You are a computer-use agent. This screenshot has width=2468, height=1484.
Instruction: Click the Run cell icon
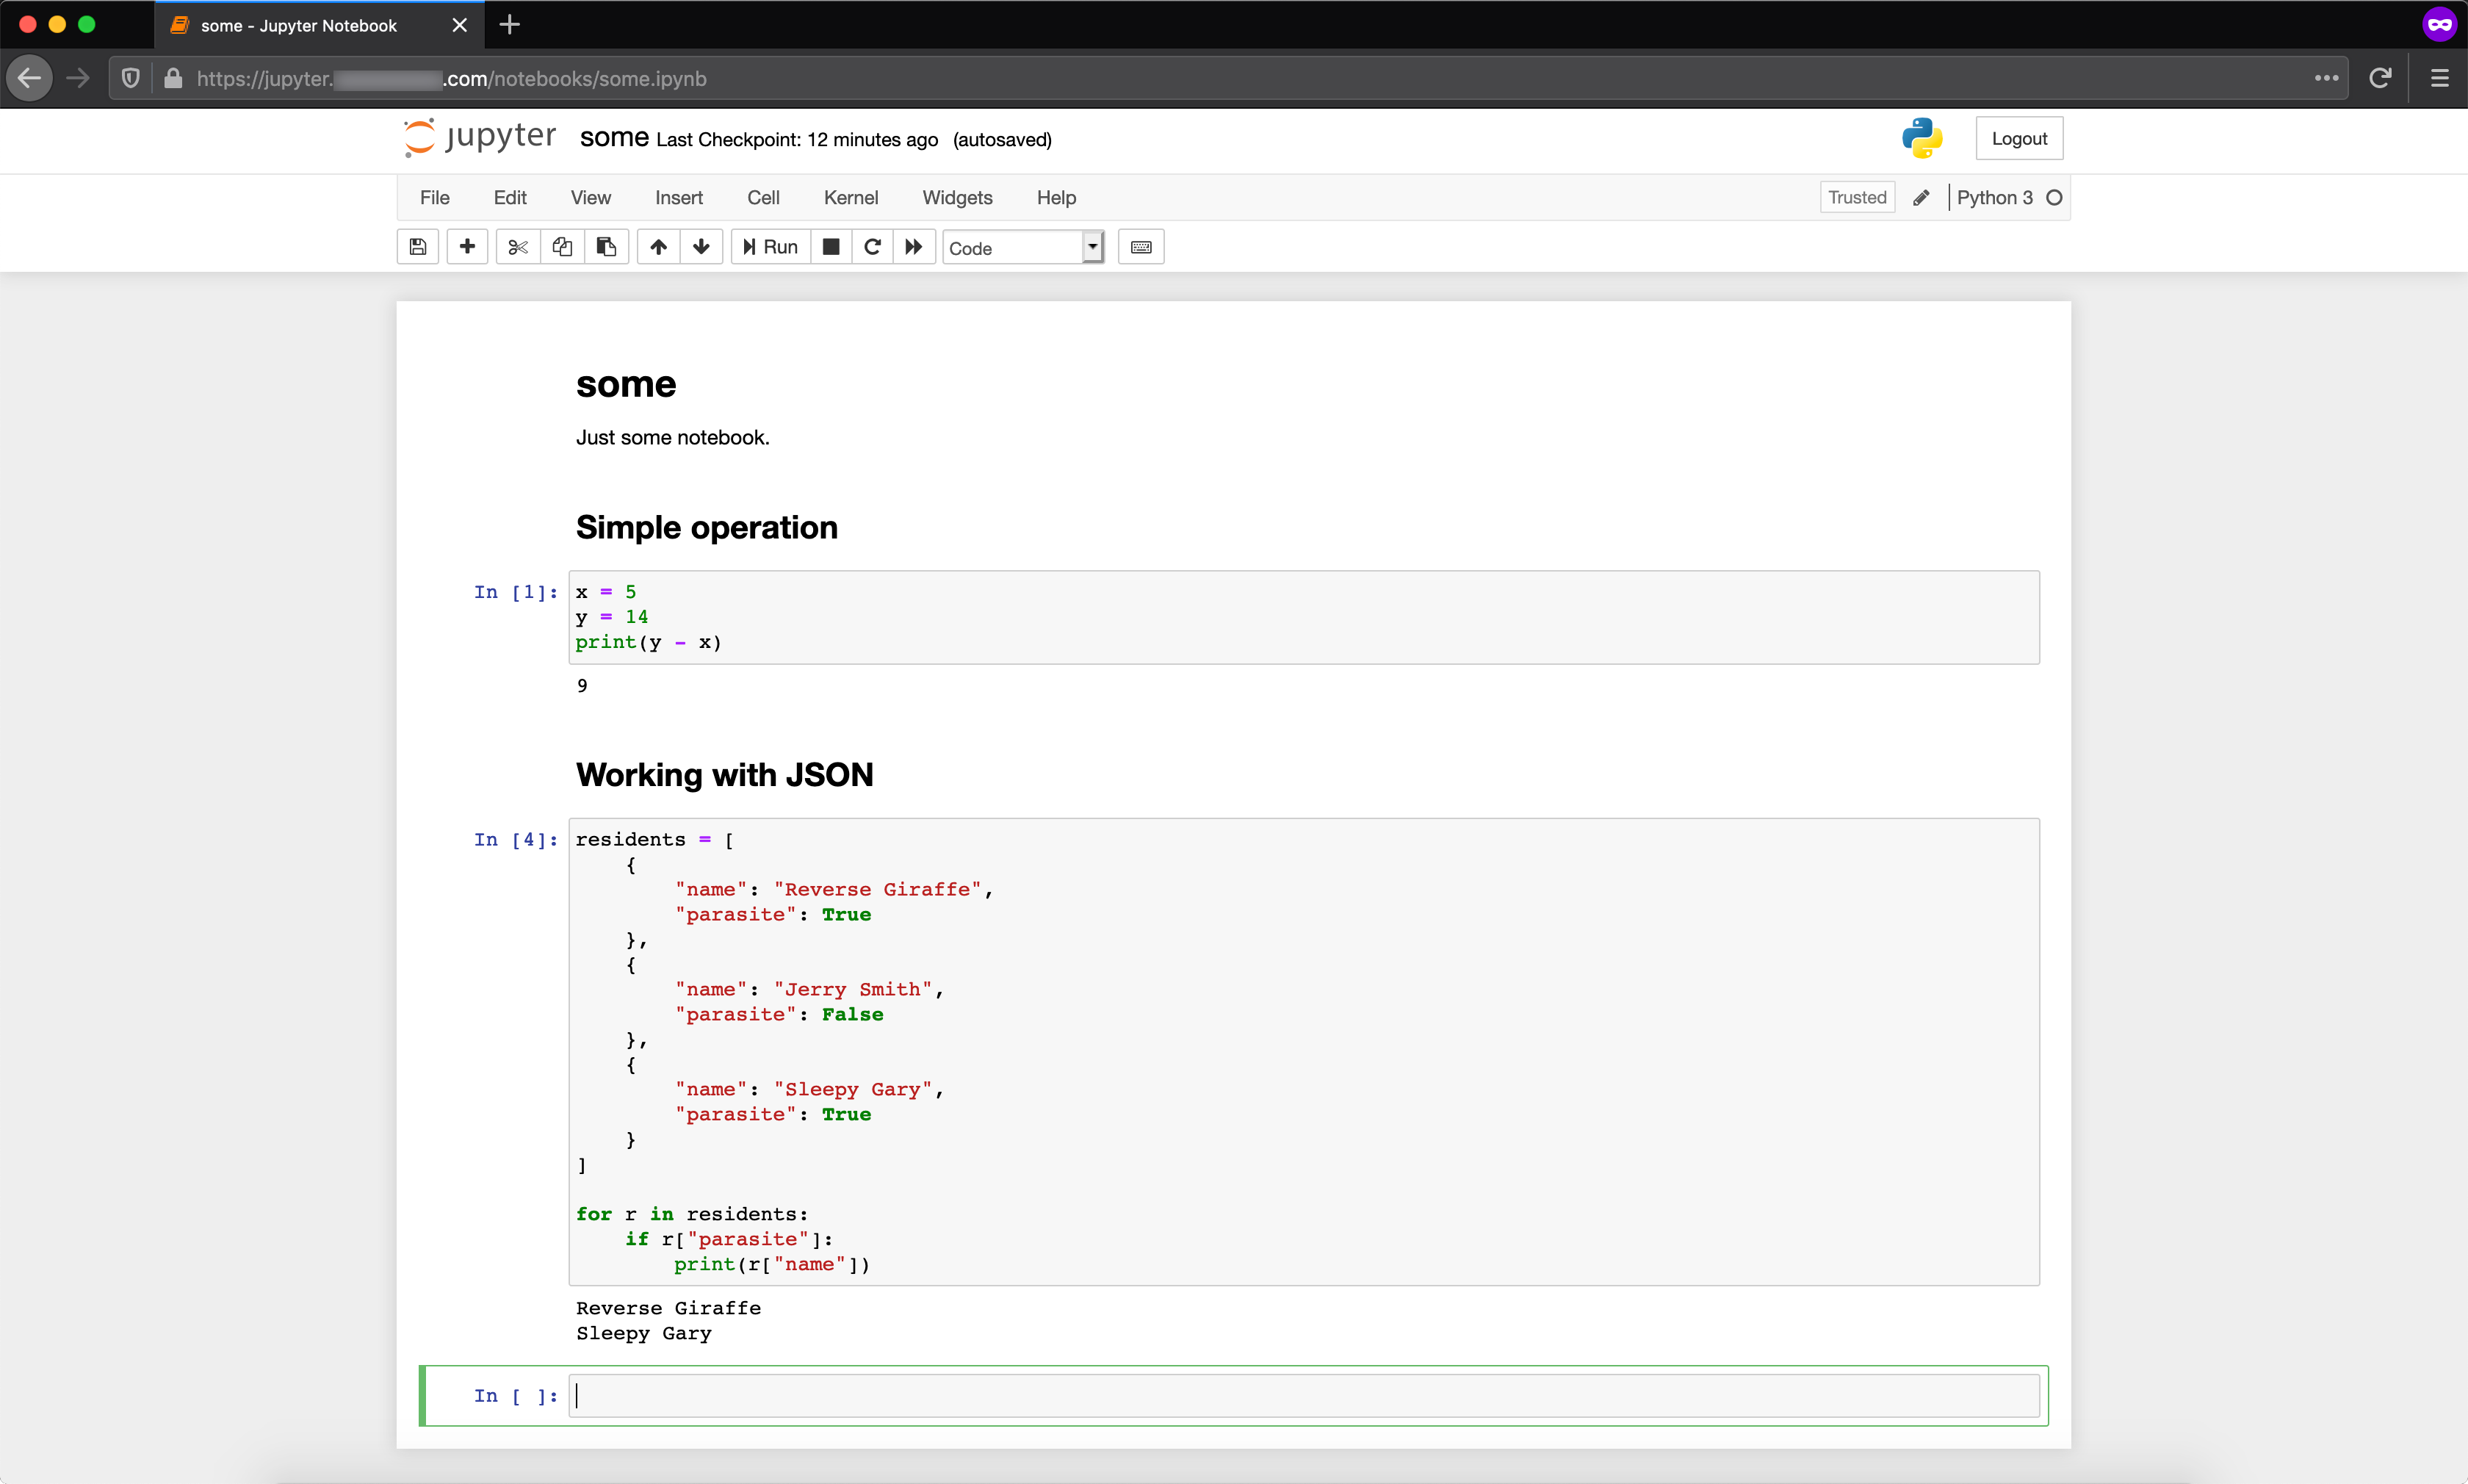click(771, 247)
